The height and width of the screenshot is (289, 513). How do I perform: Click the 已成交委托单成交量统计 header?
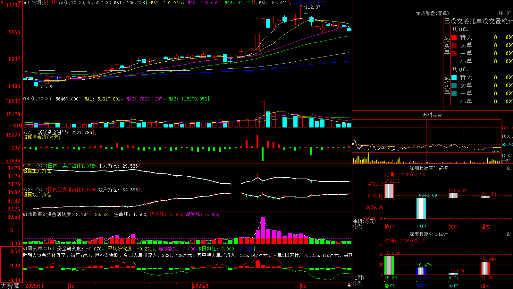point(478,21)
